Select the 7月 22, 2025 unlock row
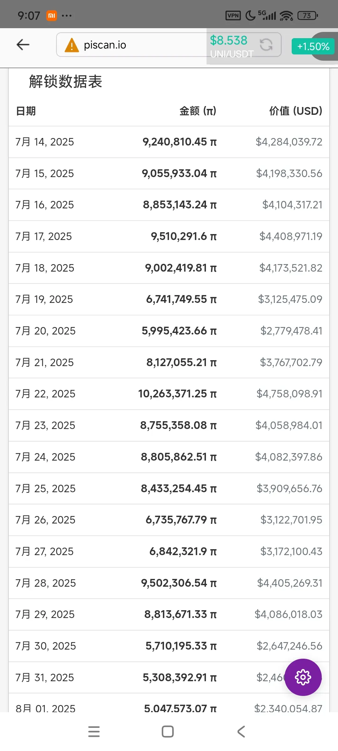 pos(169,394)
